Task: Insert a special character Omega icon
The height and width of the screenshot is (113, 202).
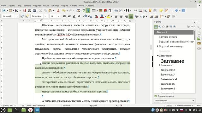Action: (x=127, y=10)
